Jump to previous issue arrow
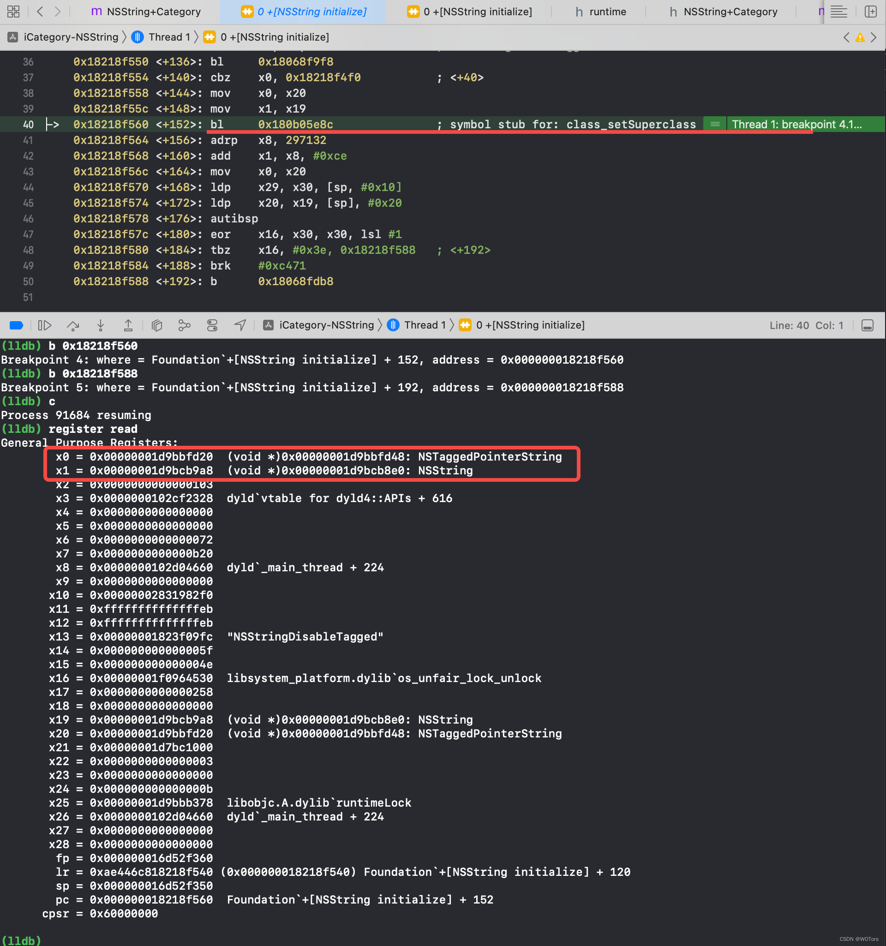The width and height of the screenshot is (886, 946). click(846, 37)
